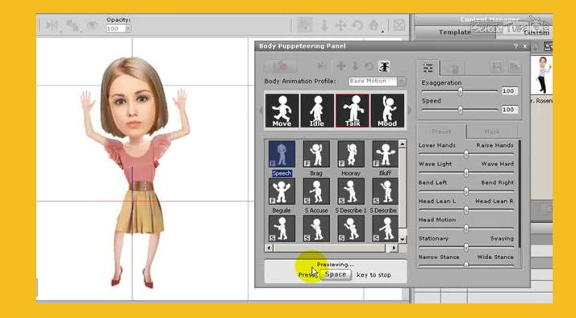Image resolution: width=576 pixels, height=318 pixels.
Task: Click the layer order icon in main toolbar
Action: point(73,25)
